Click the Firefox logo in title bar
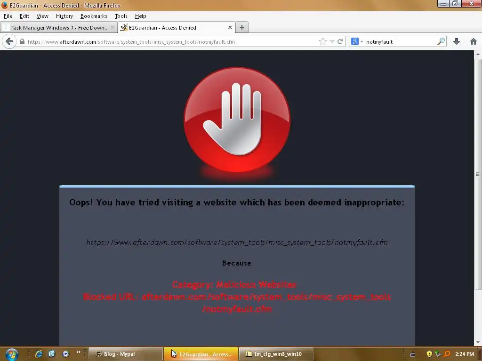Screen dimensions: 482x361 (x=4, y=5)
